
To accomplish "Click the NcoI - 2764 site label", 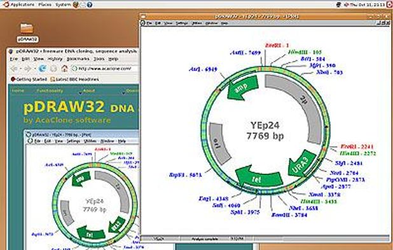I will point(344,173).
